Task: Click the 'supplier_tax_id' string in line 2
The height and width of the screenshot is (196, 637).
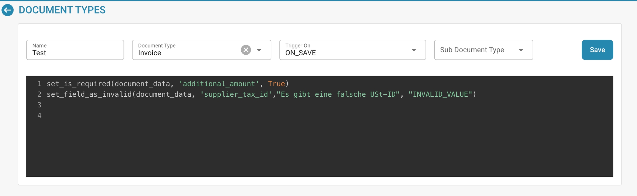Action: point(236,94)
